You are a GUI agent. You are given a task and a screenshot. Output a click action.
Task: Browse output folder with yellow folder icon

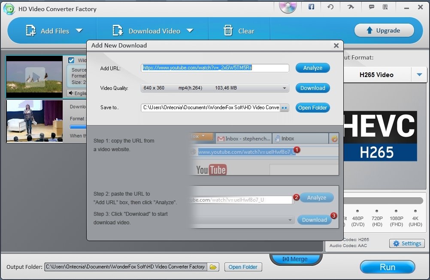point(213,267)
